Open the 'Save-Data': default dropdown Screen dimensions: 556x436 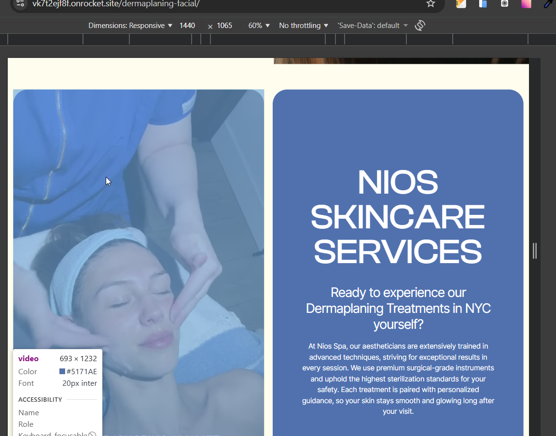373,26
